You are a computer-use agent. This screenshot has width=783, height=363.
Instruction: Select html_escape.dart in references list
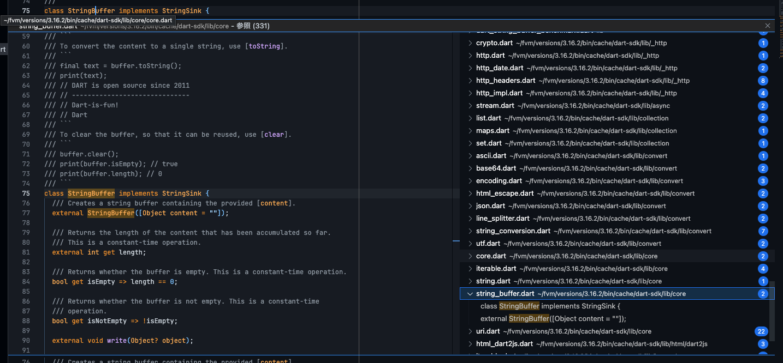pyautogui.click(x=617, y=193)
